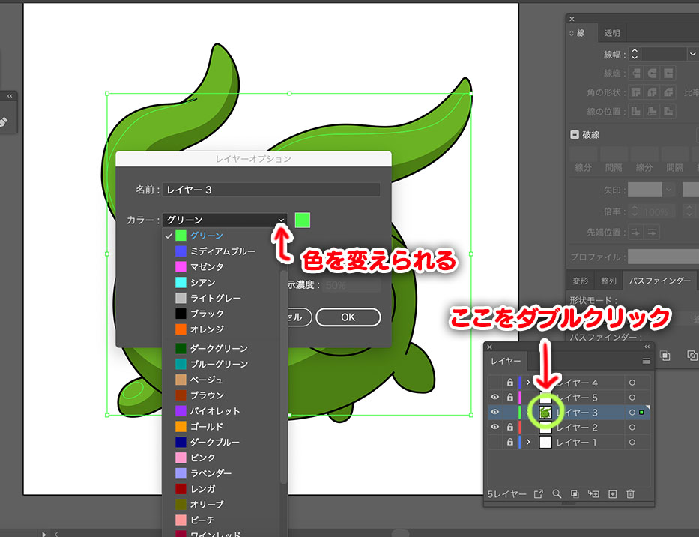Expand レイヤー 1 with its chevron
Image resolution: width=699 pixels, height=537 pixels.
coord(528,442)
